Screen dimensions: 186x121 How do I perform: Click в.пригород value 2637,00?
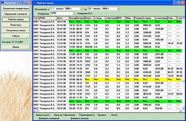tap(161, 83)
